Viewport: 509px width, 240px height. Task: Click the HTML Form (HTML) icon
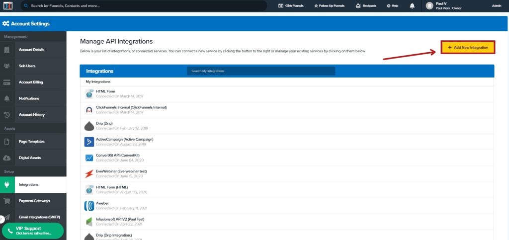pos(89,190)
